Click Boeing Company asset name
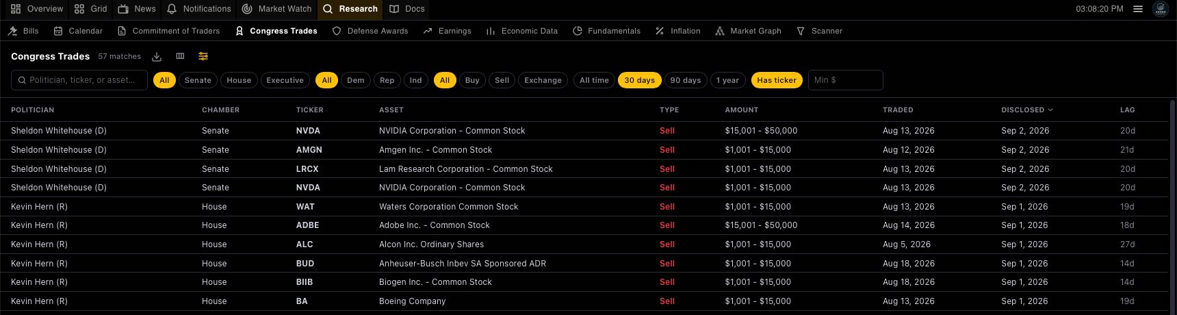This screenshot has height=315, width=1177. [413, 301]
